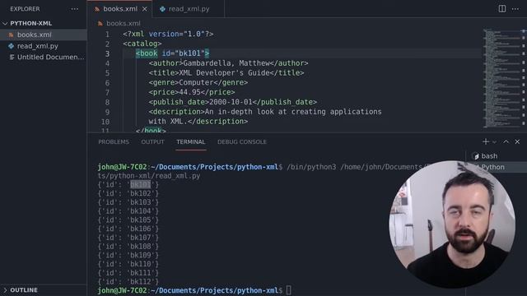This screenshot has width=527, height=296.
Task: Close the terminal panel
Action: click(x=517, y=141)
